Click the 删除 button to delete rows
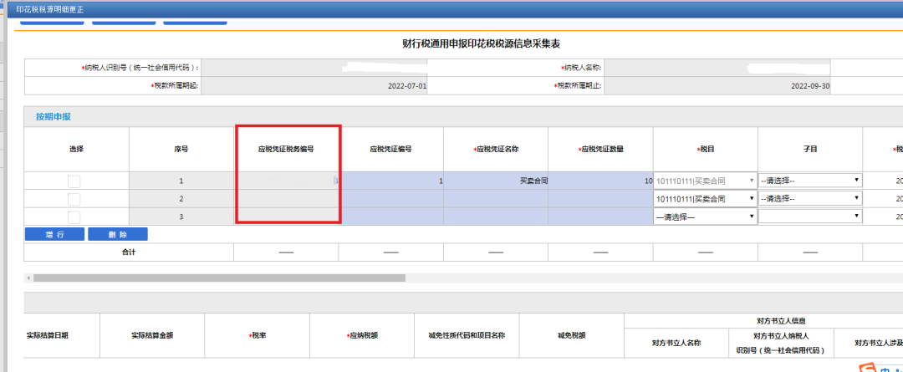This screenshot has width=903, height=372. [118, 234]
